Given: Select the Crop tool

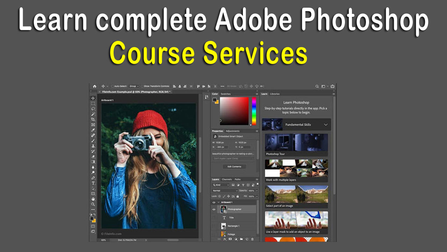Looking at the screenshot, I should point(93,119).
